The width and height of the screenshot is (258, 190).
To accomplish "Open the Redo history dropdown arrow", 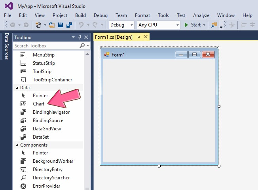I will [x=102, y=25].
